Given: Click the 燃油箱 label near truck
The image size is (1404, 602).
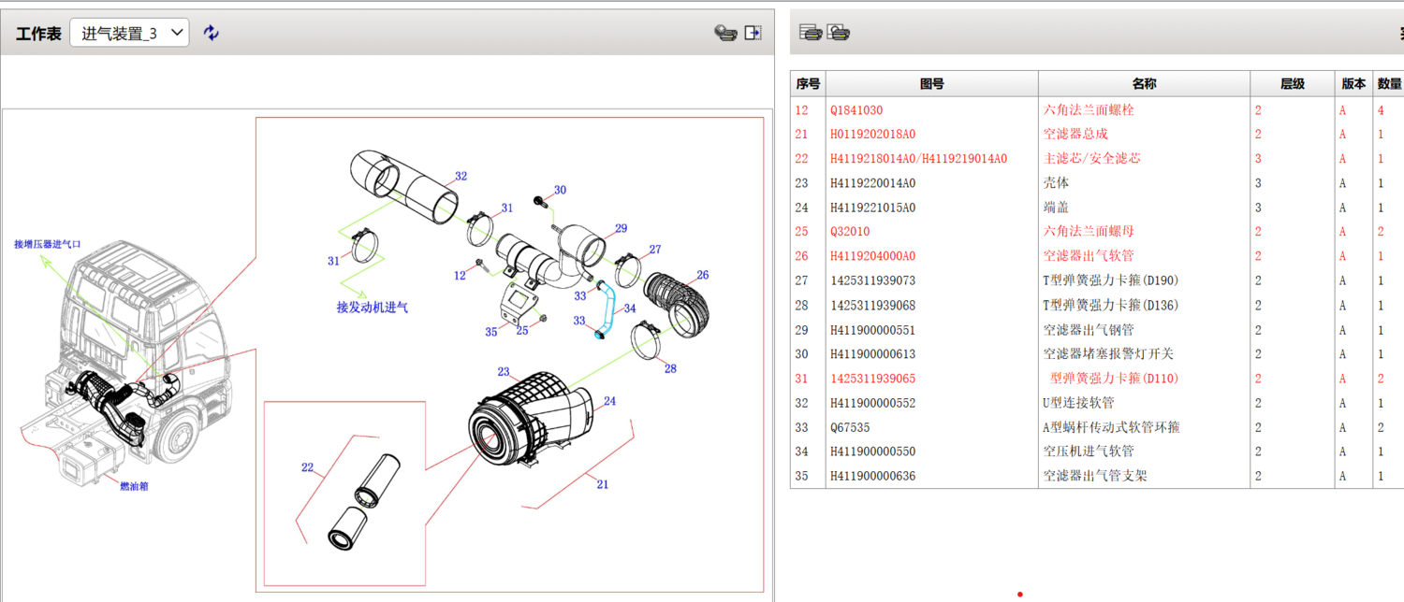Looking at the screenshot, I should click(x=134, y=486).
